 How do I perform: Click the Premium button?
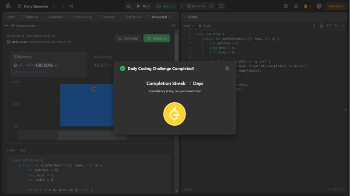(336, 6)
